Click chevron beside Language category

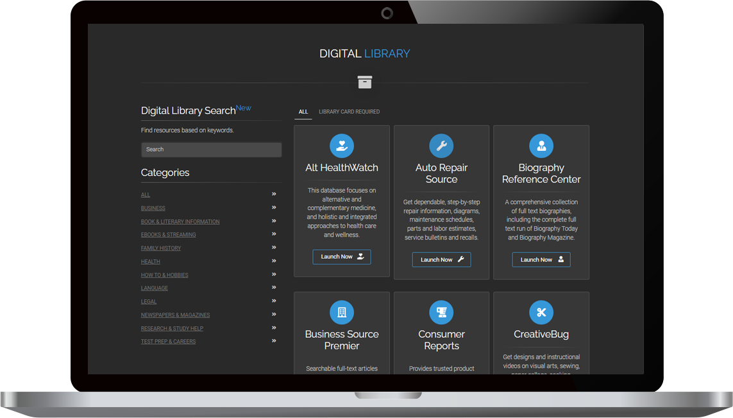pos(274,287)
